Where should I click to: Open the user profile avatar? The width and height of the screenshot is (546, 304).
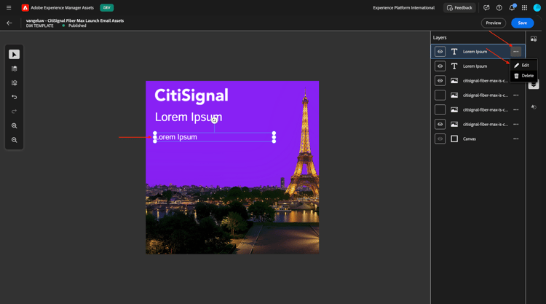pos(537,8)
